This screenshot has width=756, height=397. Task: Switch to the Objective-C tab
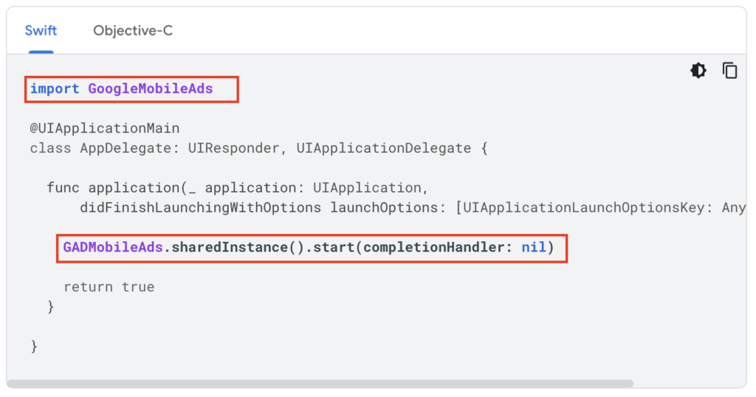133,31
